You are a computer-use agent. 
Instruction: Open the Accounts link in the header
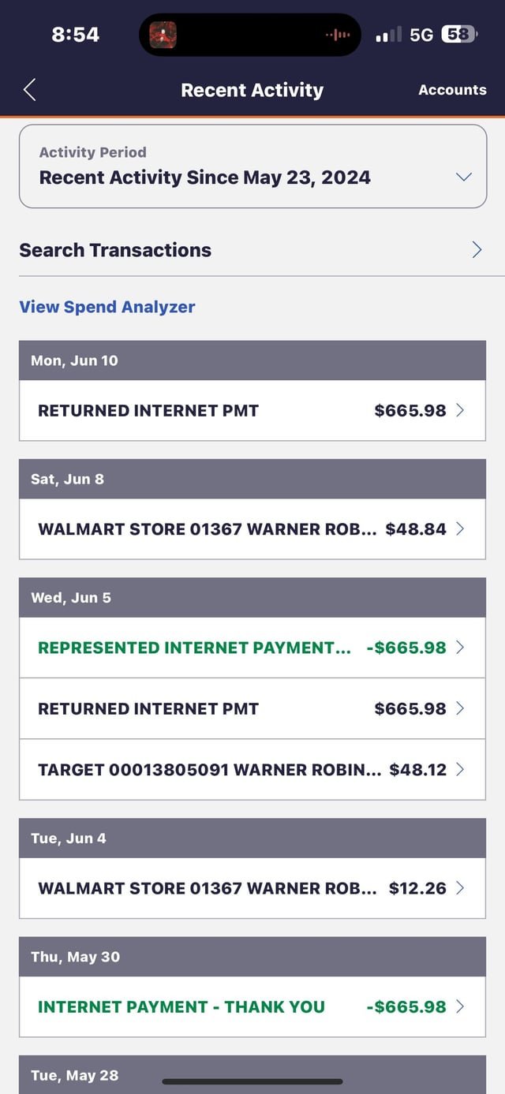click(452, 90)
